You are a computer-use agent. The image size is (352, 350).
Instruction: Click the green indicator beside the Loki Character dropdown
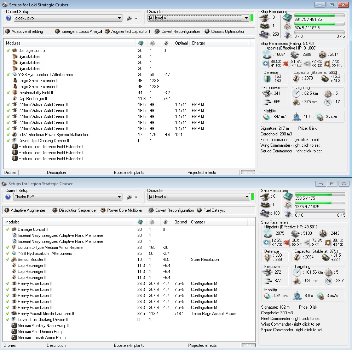252,18
